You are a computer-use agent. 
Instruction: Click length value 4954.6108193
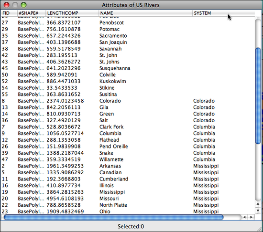[65, 199]
